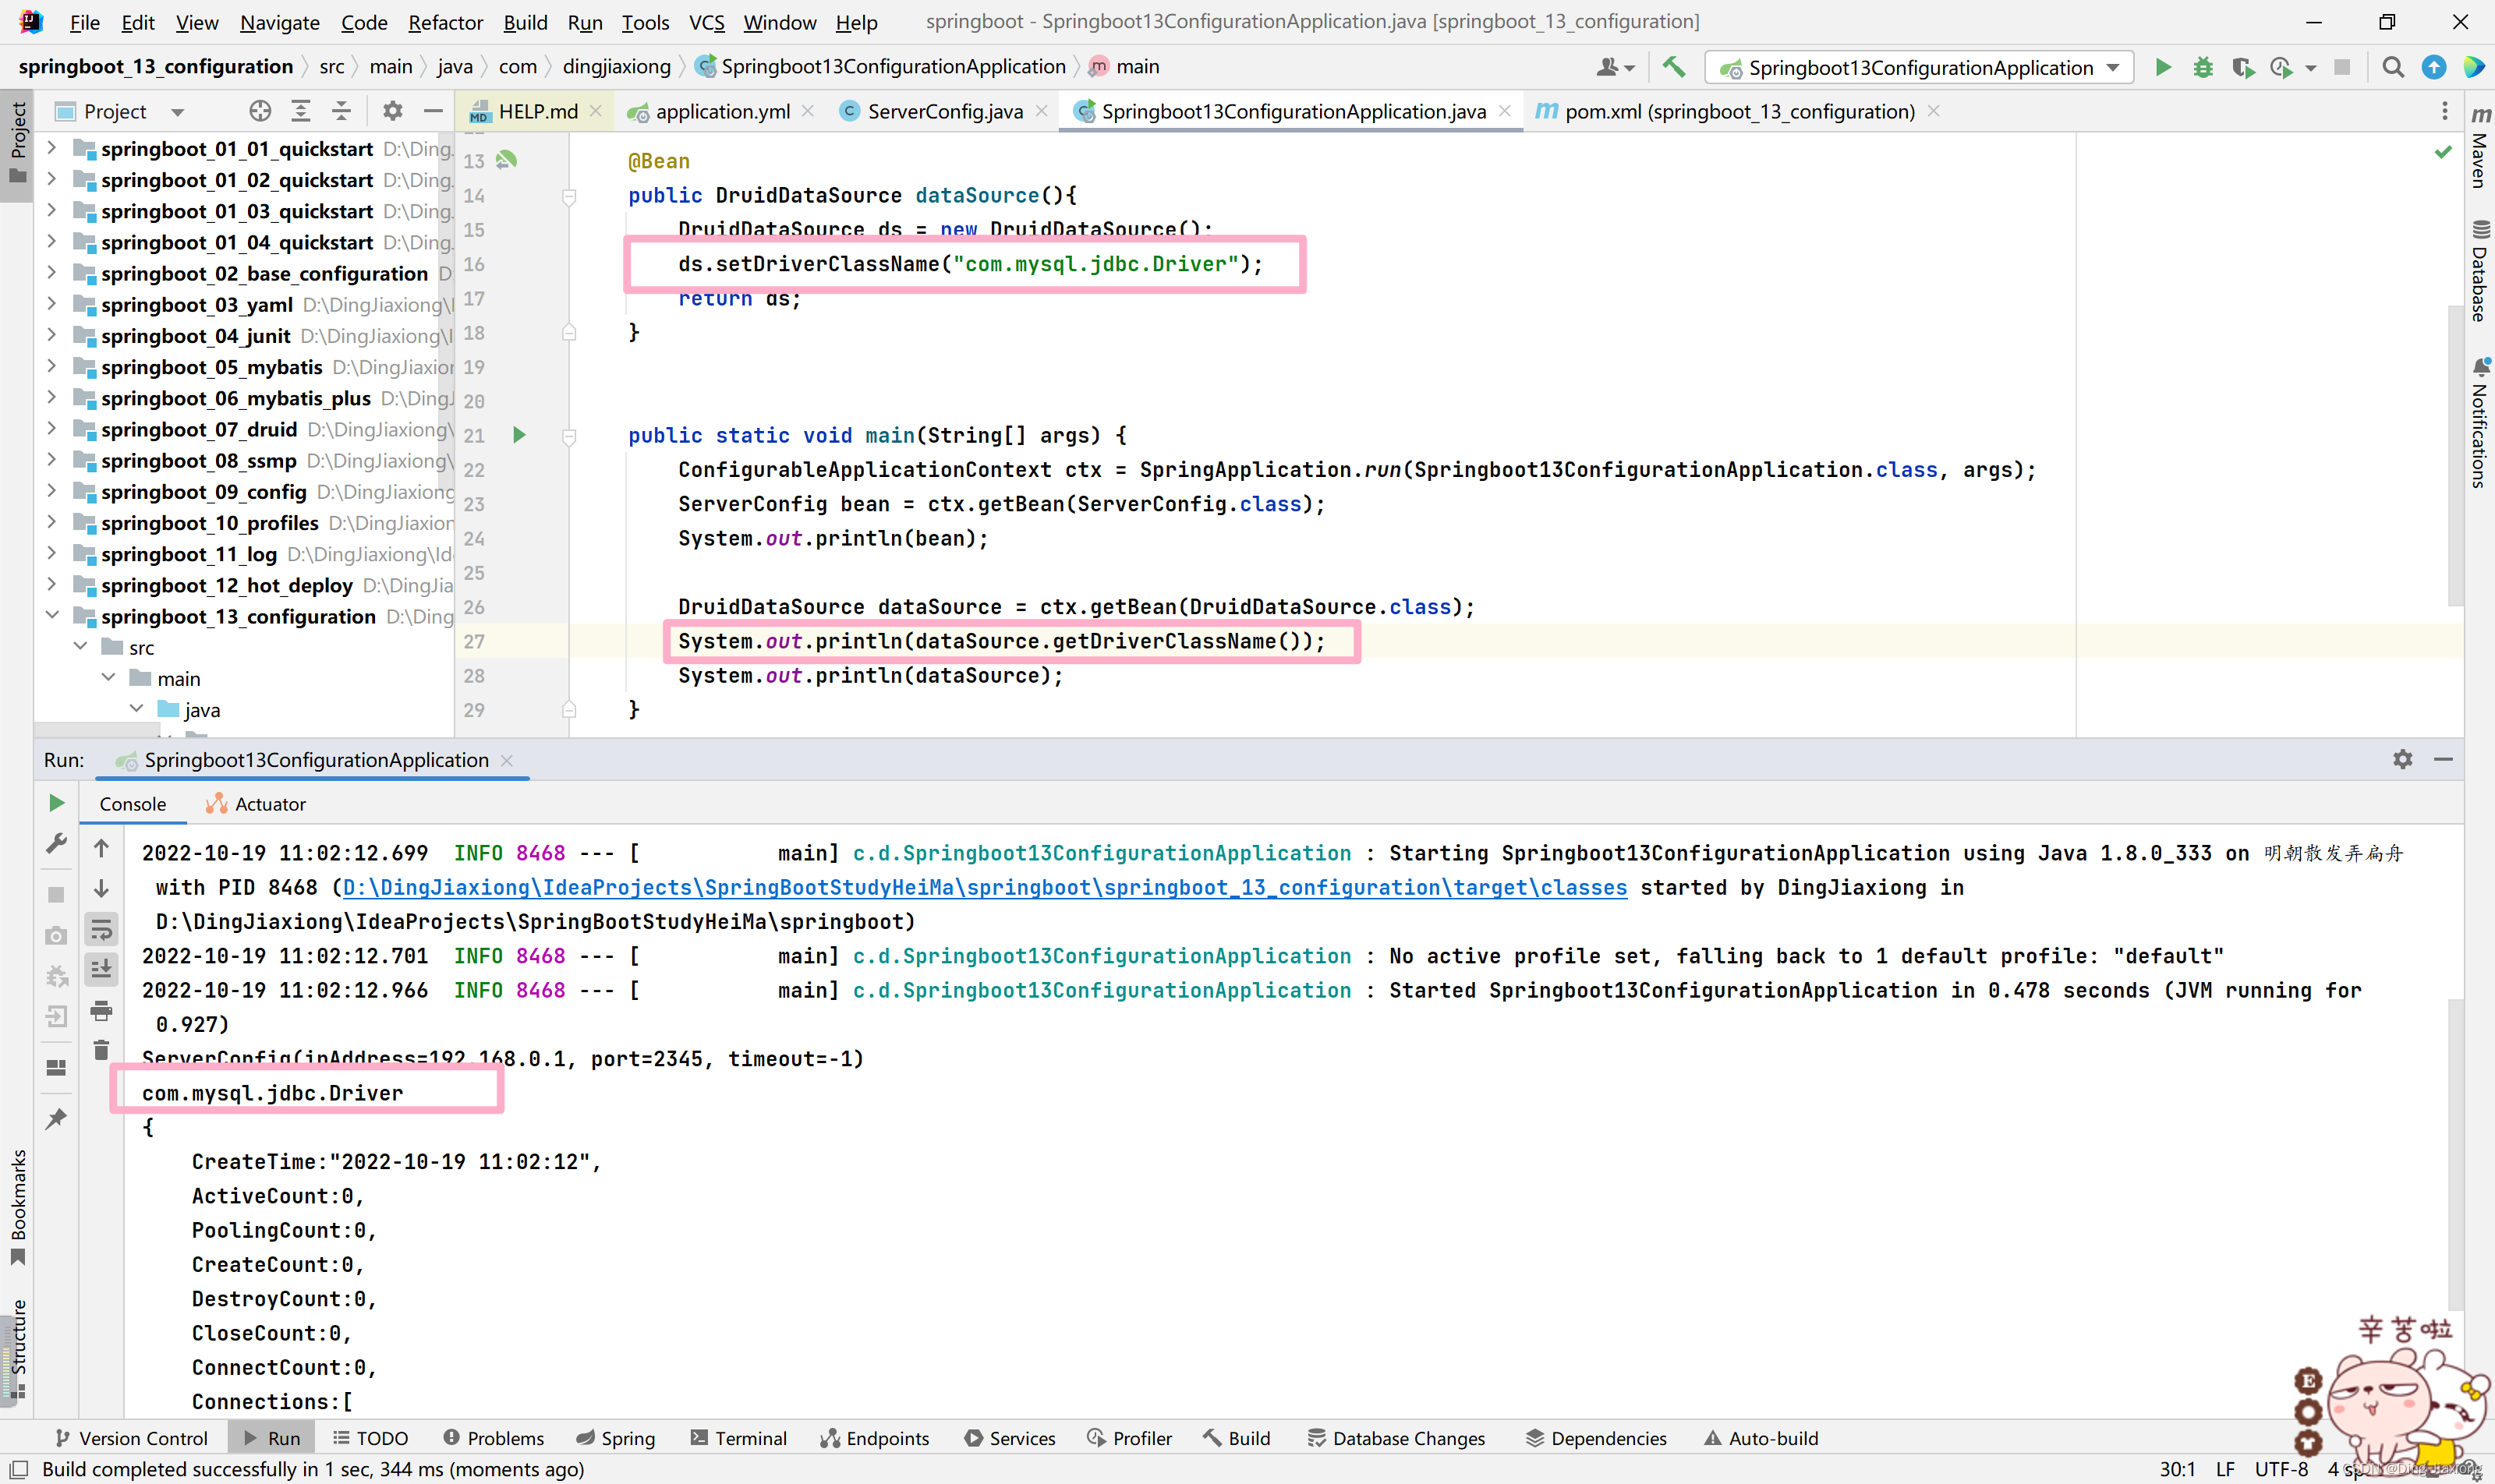Open the Notifications side panel
Screen dimensions: 2495x1484
(2479, 423)
